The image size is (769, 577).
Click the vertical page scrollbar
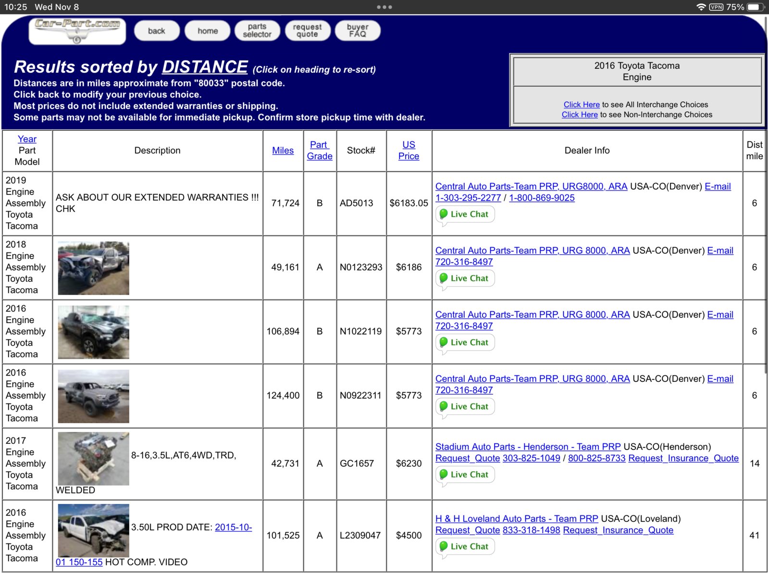766,196
